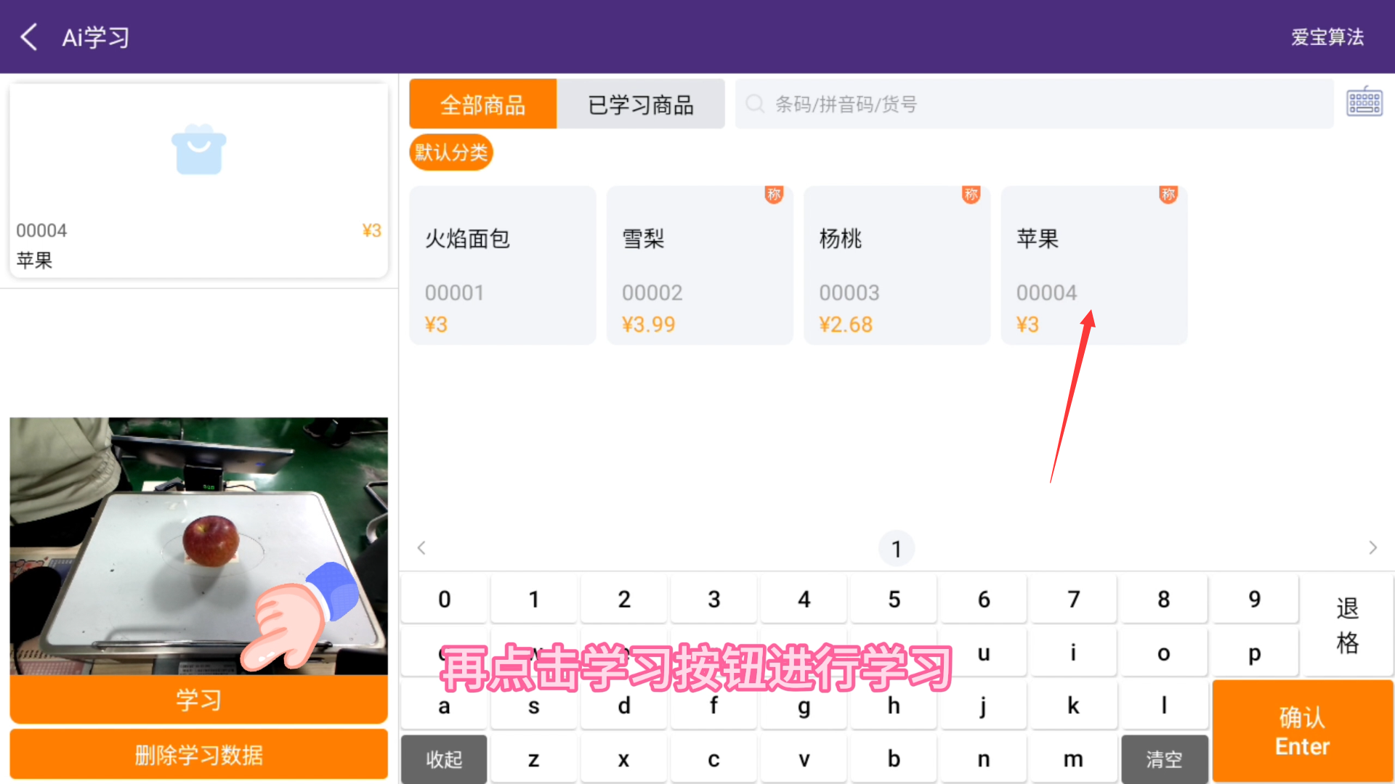The height and width of the screenshot is (784, 1395).
Task: Switch to 已学习商品 tab
Action: pos(640,105)
